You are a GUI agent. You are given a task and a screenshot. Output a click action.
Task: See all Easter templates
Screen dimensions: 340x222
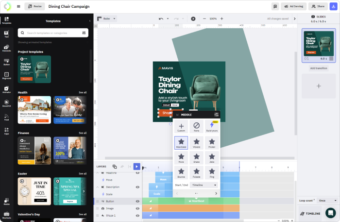[83, 173]
